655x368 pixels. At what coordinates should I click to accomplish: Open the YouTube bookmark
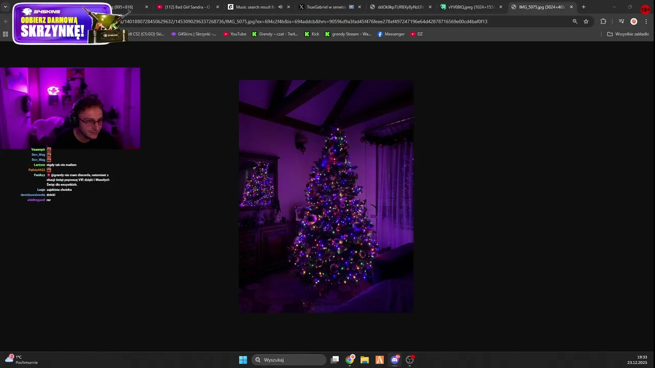point(235,34)
